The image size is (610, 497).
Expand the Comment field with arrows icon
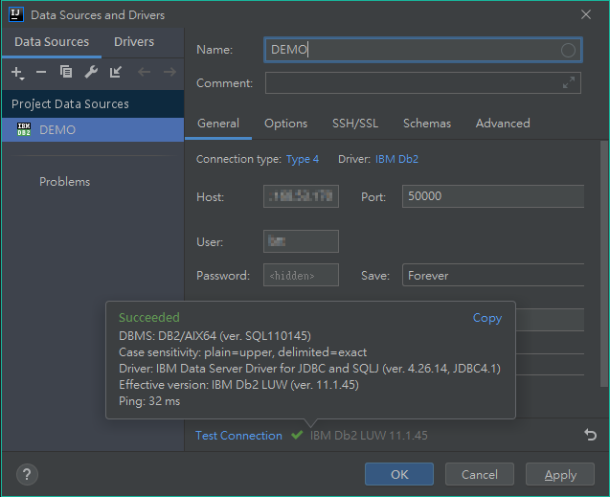click(570, 83)
